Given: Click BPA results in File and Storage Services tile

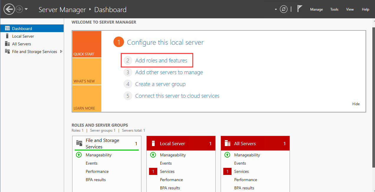Looking at the screenshot, I should [x=96, y=180].
